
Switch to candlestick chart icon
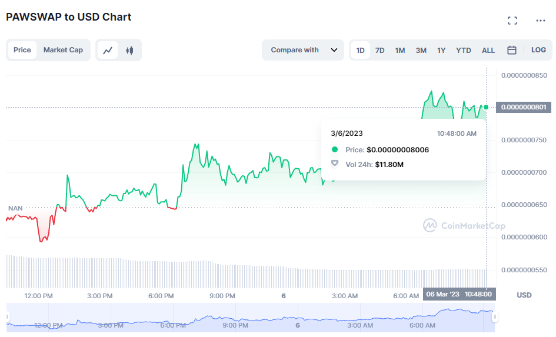tap(129, 51)
